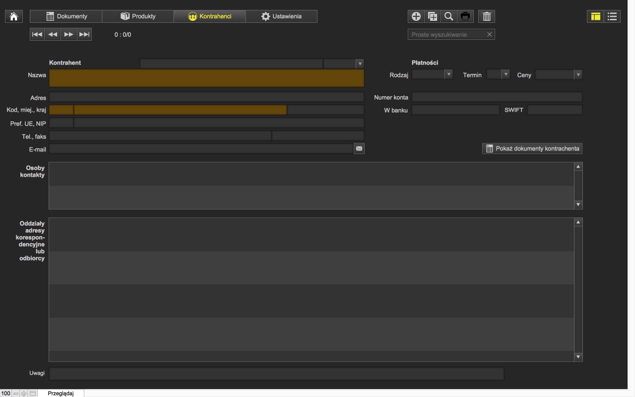
Task: Open the Termin dropdown
Action: 506,74
